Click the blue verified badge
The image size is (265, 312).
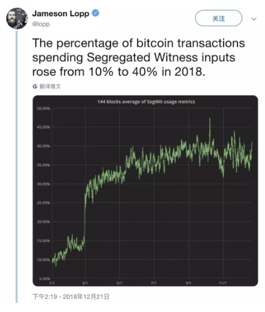point(95,13)
